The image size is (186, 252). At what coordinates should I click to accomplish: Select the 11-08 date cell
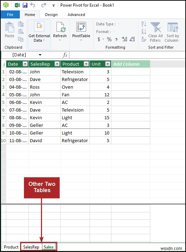pos(17,140)
